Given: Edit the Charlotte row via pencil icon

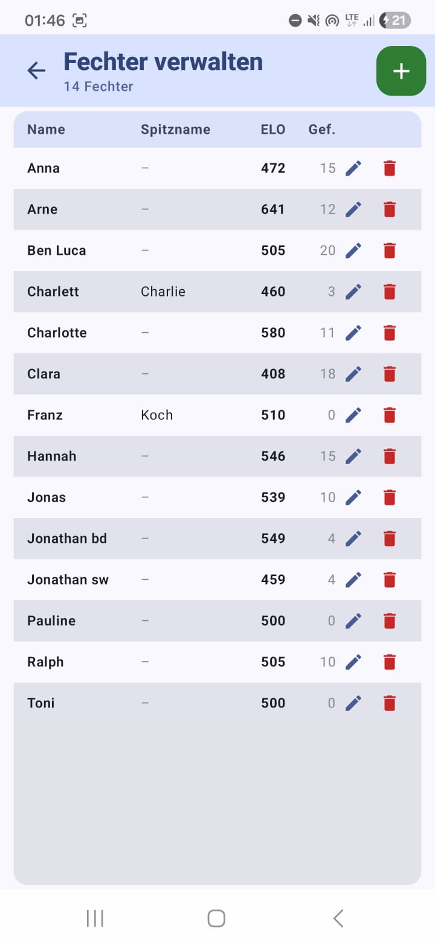Looking at the screenshot, I should (x=353, y=333).
